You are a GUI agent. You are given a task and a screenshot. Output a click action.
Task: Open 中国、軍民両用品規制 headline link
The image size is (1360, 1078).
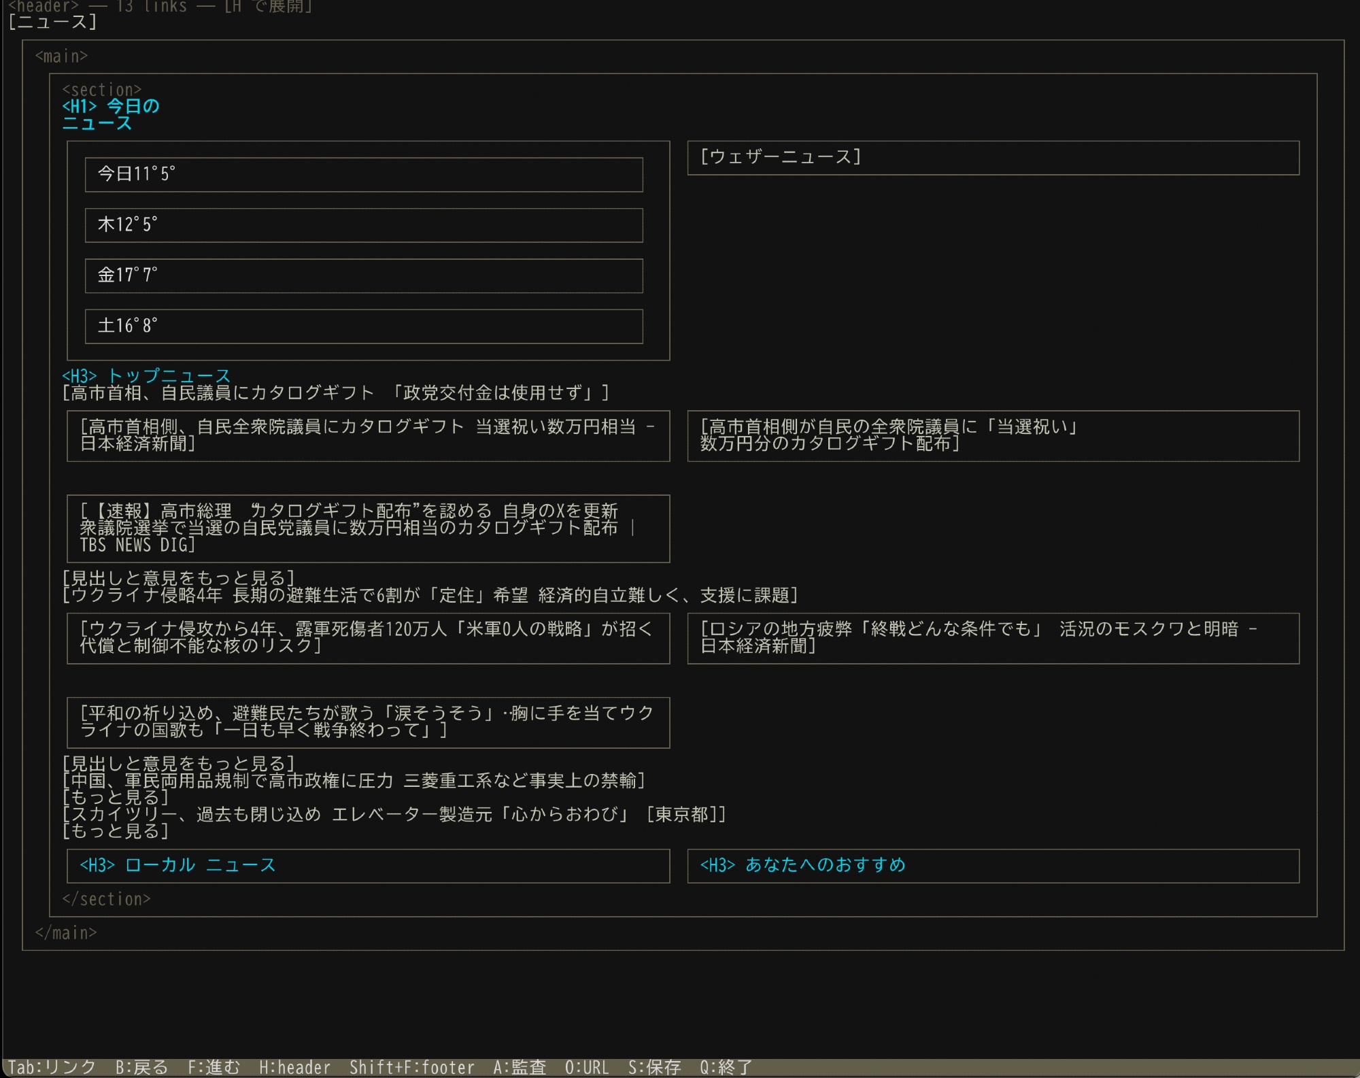pos(354,780)
